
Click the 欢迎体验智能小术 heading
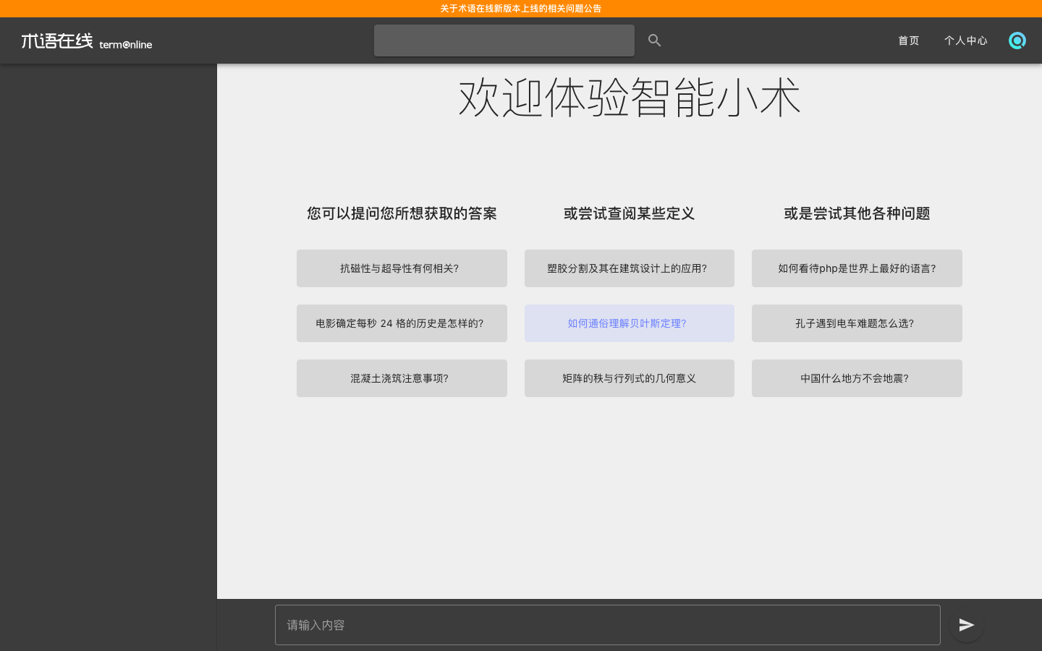pos(629,97)
